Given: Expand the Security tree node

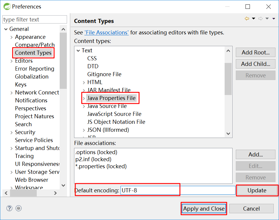Looking at the screenshot, I should point(11,132).
